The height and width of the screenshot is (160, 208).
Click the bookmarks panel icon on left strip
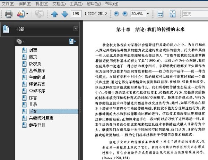pyautogui.click(x=6, y=29)
